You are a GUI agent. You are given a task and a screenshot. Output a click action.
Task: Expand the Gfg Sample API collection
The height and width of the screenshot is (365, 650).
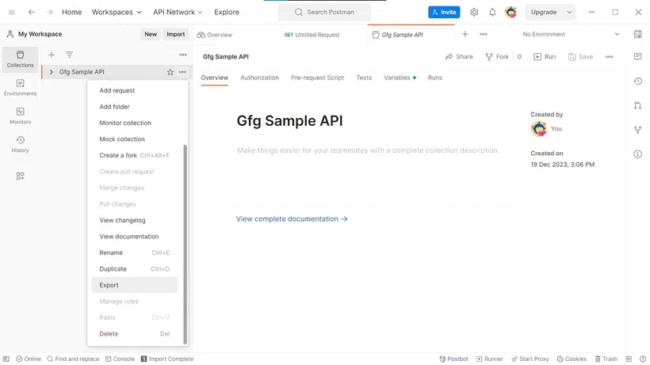pos(52,72)
